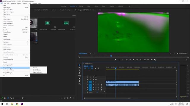Select the Slip tool
The image size is (190, 106).
pyautogui.click(x=80, y=76)
